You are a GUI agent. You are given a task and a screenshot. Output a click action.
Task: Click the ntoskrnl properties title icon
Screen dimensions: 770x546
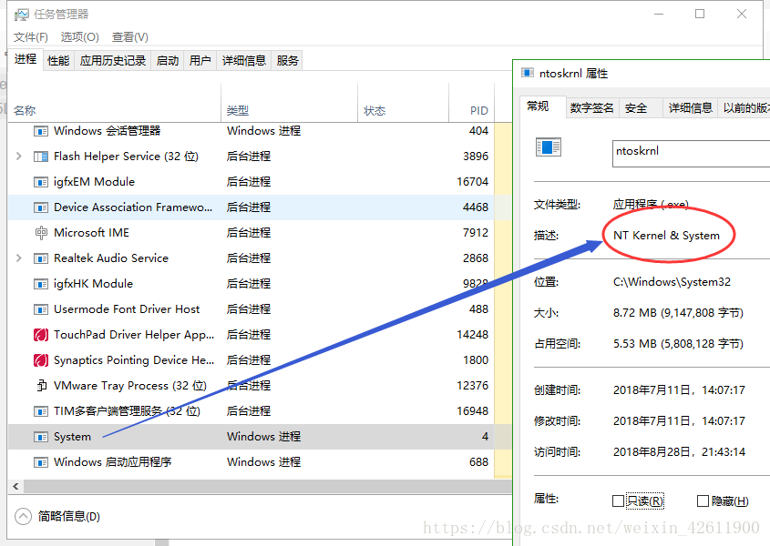pyautogui.click(x=528, y=73)
